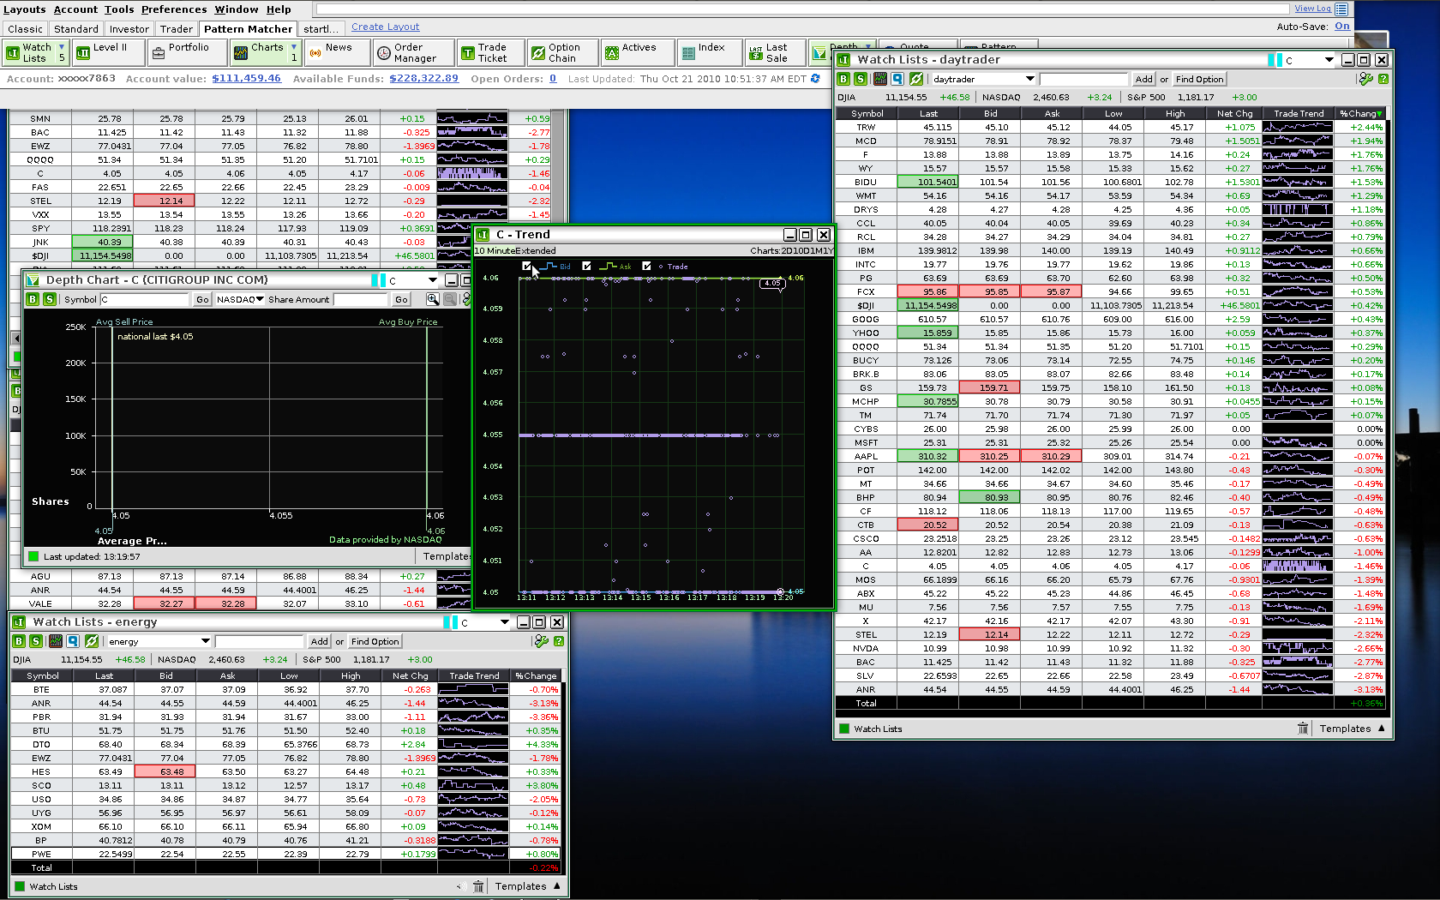Viewport: 1440px width, 900px height.
Task: Expand the Watch Lists toolbar dropdown arrow
Action: coord(62,47)
